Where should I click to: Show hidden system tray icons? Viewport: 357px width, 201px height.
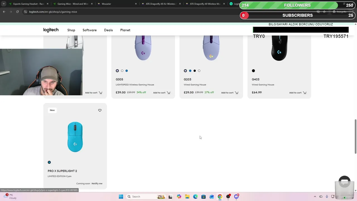315,197
